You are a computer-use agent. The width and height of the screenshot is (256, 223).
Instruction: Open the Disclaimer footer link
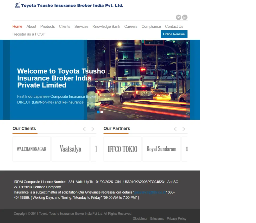(x=140, y=218)
